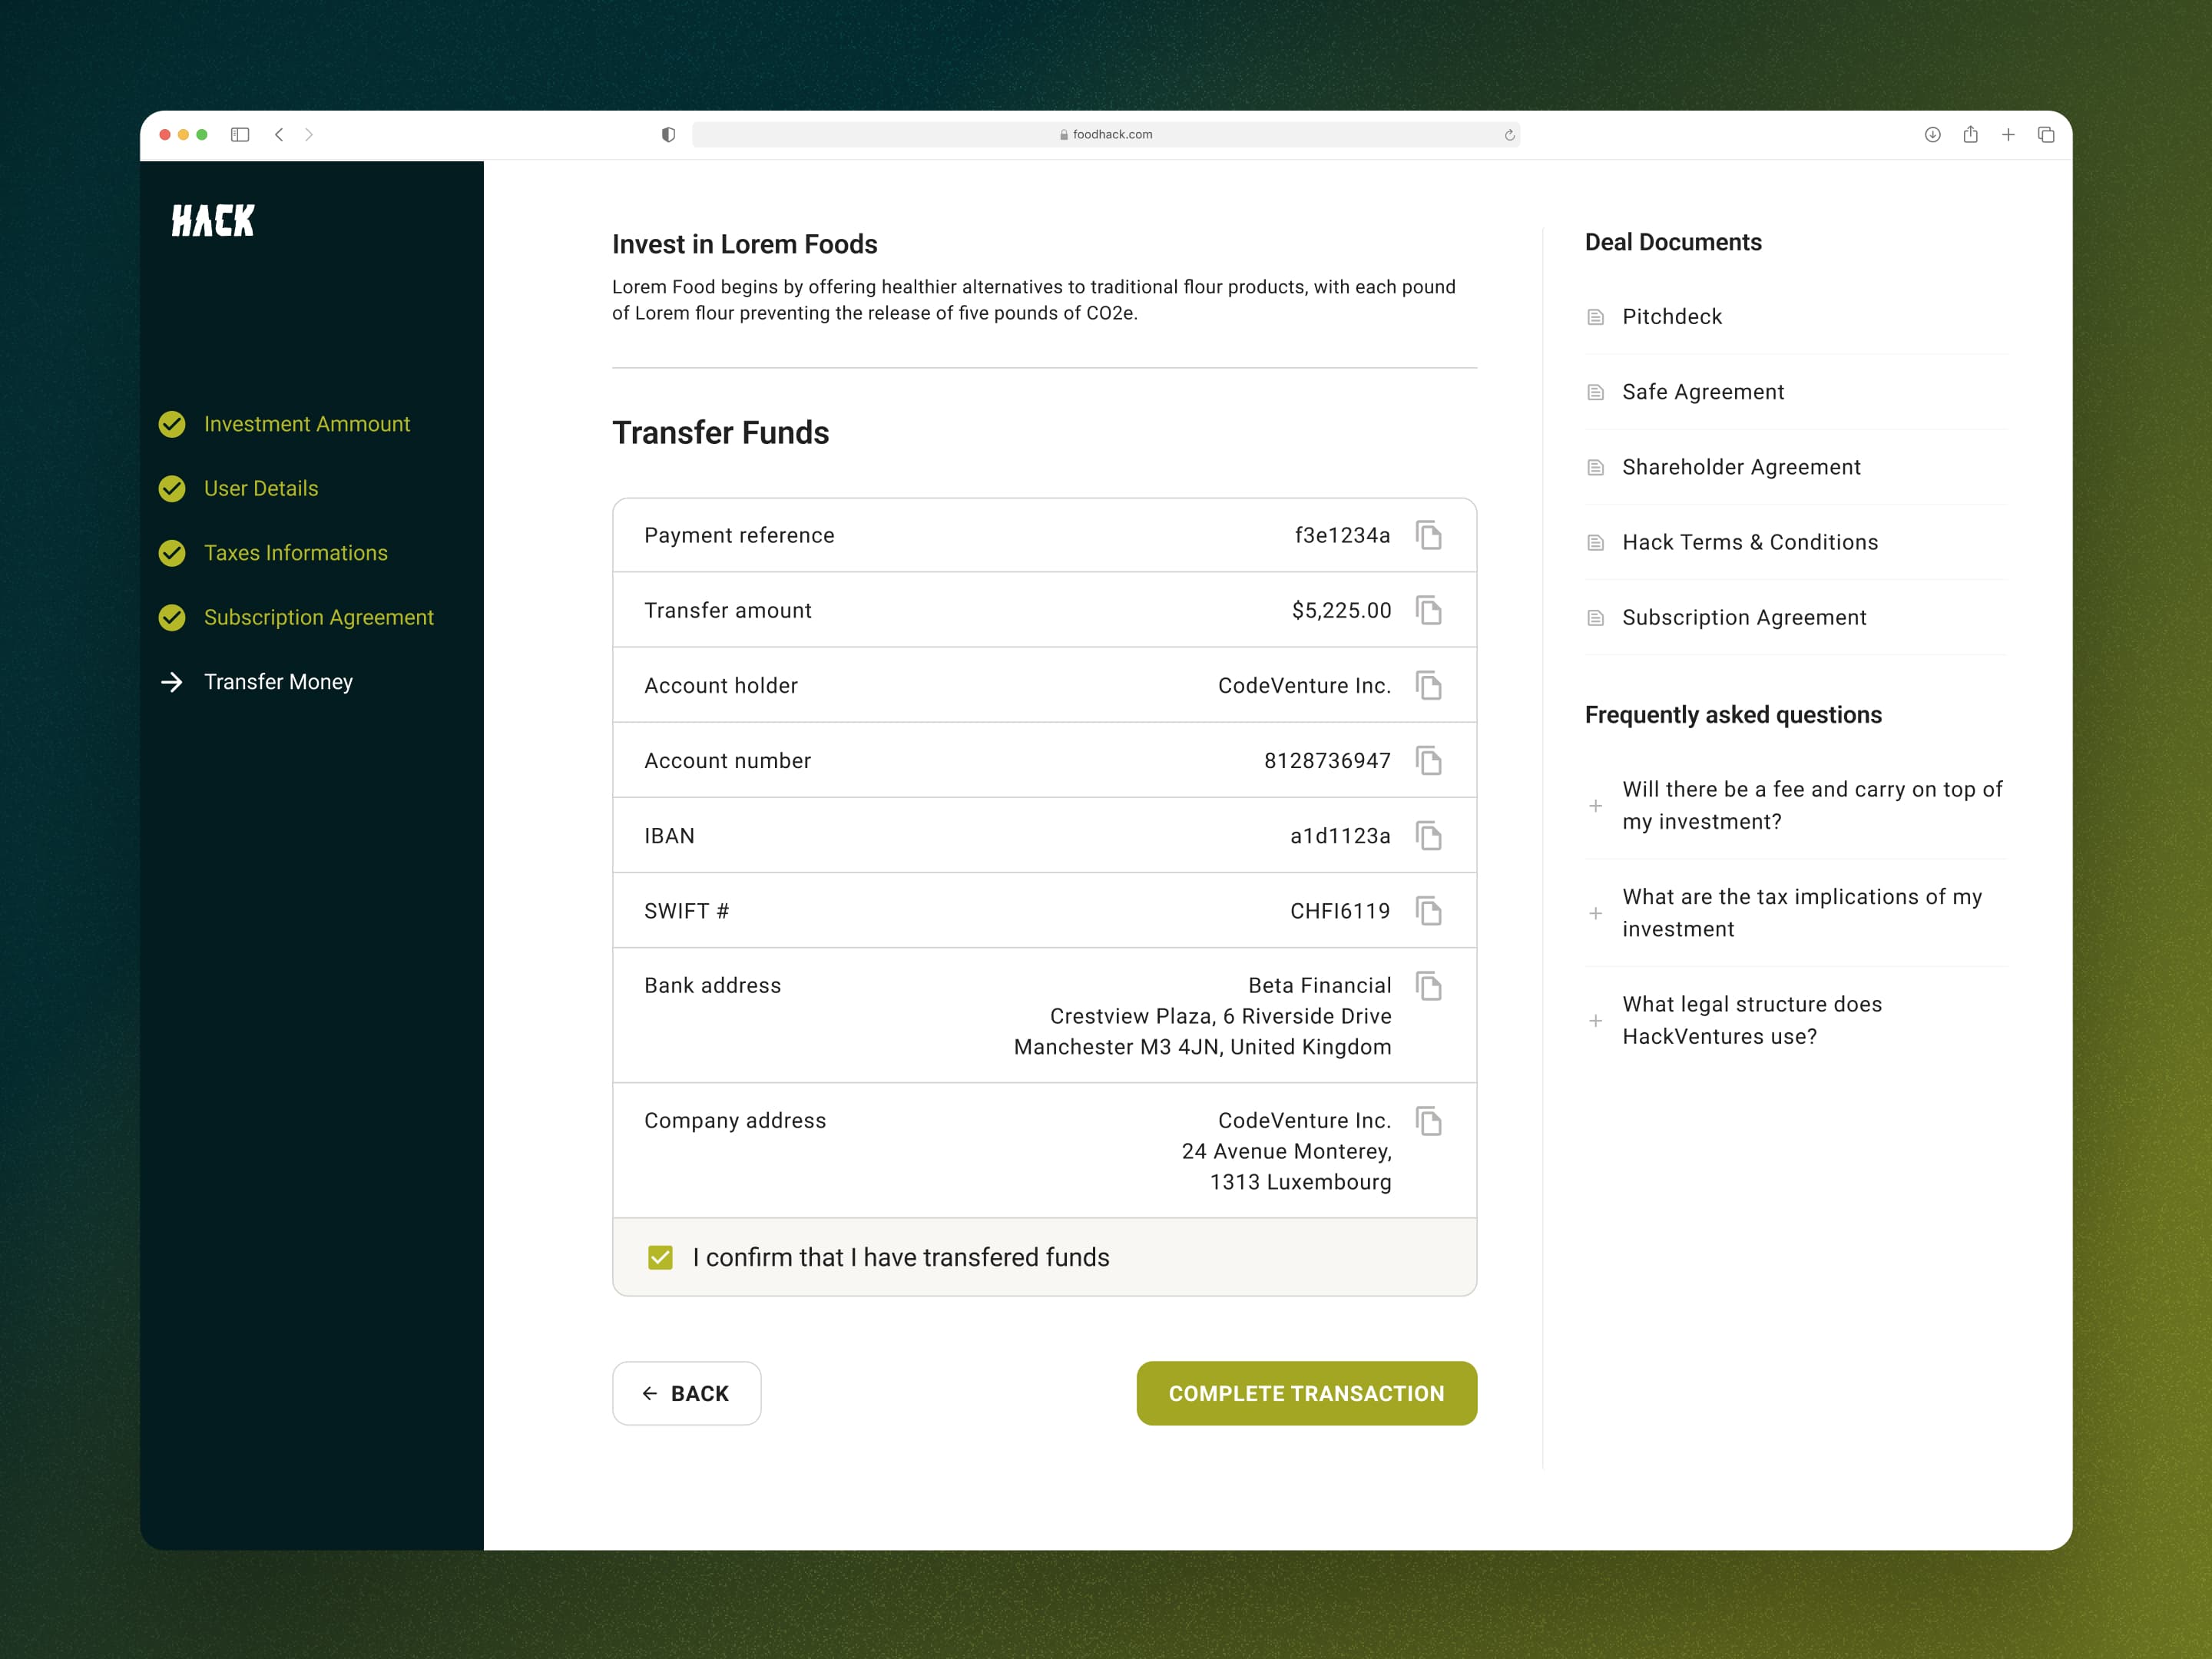Go to User Details step
The image size is (2212, 1659).
point(261,488)
